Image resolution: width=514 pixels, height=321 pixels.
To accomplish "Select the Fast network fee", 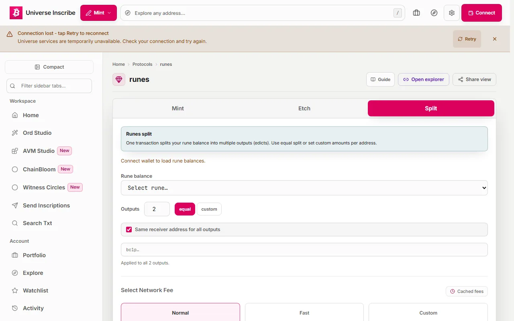I will [304, 313].
